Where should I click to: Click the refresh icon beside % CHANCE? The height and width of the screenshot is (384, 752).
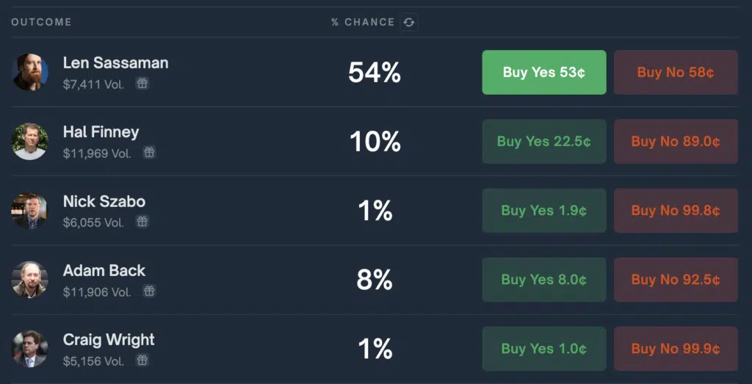(x=409, y=22)
